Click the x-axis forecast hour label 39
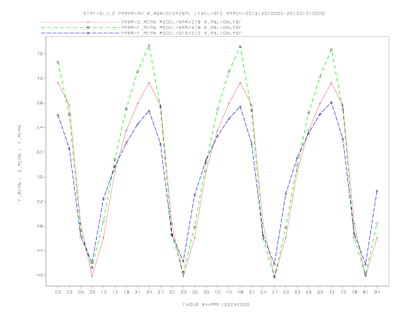The width and height of the screenshot is (411, 318). (206, 292)
